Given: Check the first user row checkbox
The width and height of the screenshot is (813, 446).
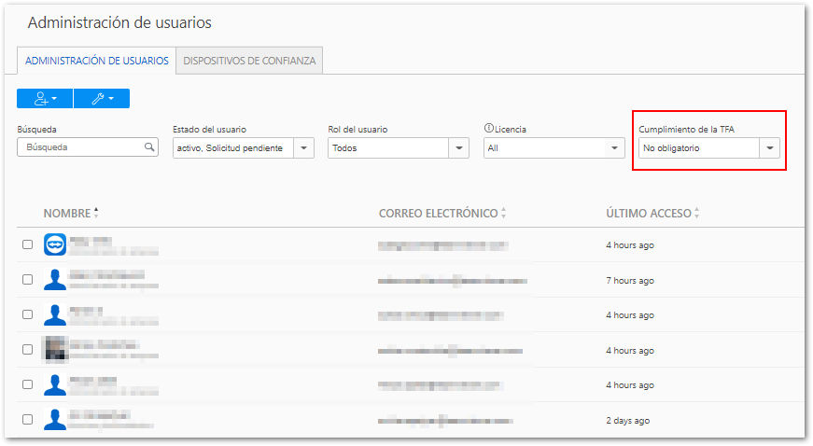Looking at the screenshot, I should 27,244.
